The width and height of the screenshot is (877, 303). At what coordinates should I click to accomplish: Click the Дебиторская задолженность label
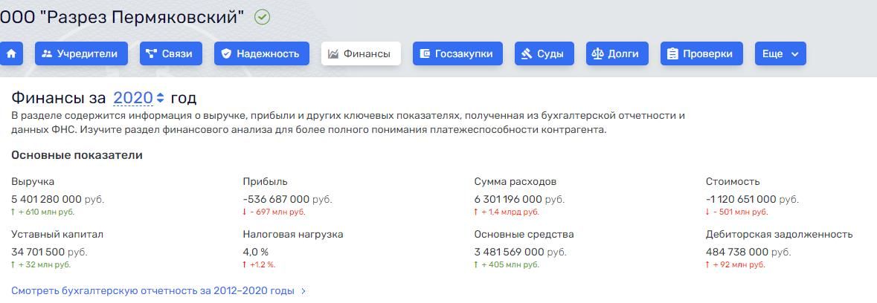[779, 235]
